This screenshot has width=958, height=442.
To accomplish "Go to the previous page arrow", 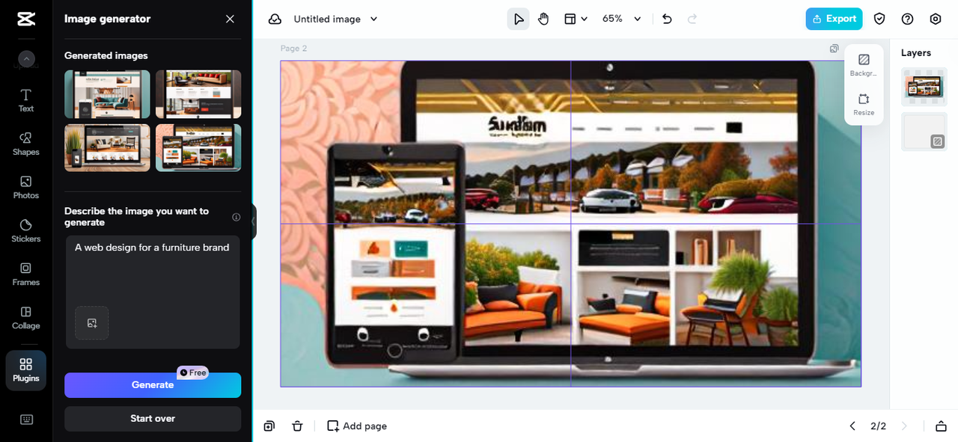I will [x=852, y=426].
